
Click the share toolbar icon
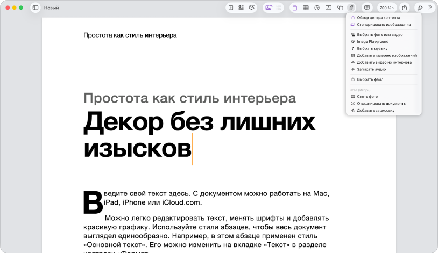click(405, 8)
